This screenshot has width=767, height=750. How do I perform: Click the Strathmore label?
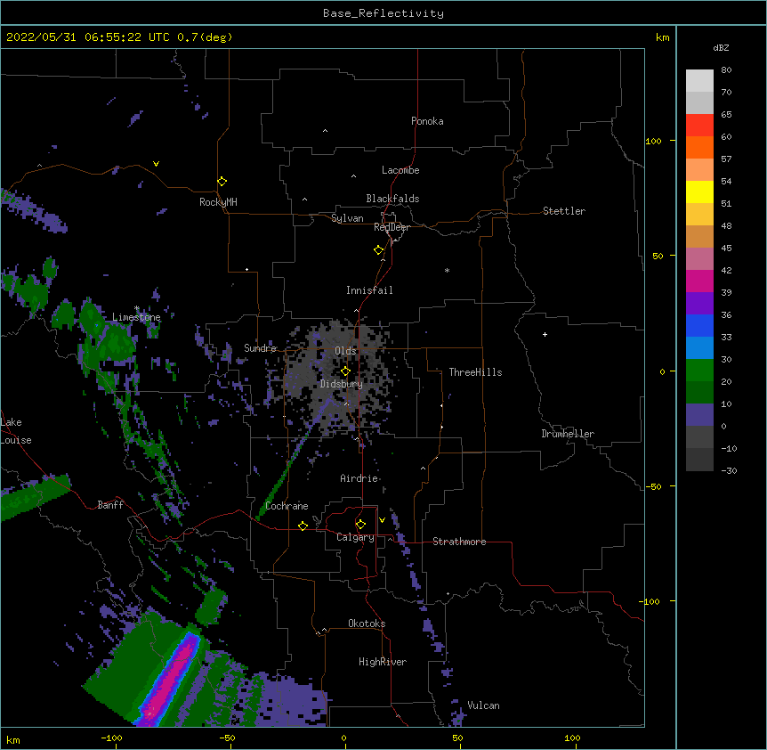[459, 542]
